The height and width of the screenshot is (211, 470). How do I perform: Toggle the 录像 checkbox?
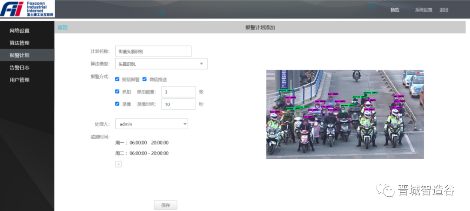pos(117,104)
